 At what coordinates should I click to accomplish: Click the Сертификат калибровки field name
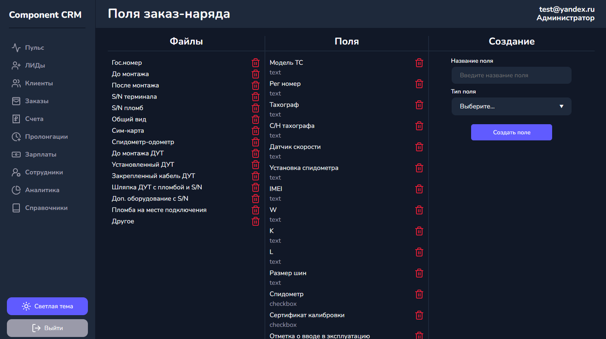click(x=307, y=315)
